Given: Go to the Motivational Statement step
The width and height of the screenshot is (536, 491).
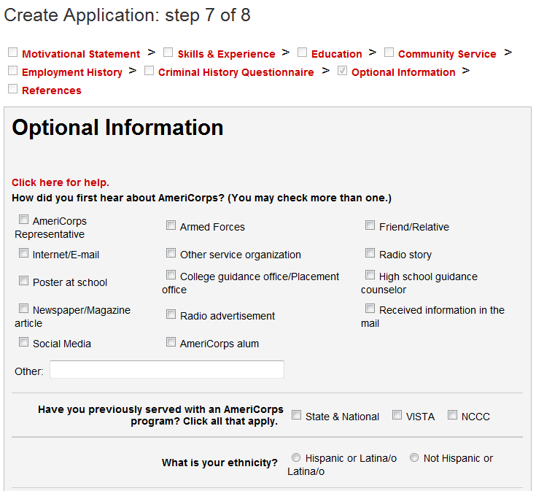Looking at the screenshot, I should coord(81,54).
